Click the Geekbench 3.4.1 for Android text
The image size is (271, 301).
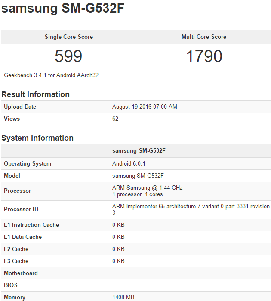51,75
